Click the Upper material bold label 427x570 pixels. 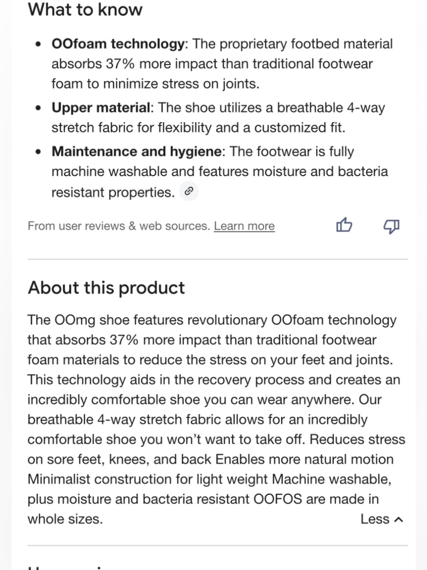(x=101, y=107)
